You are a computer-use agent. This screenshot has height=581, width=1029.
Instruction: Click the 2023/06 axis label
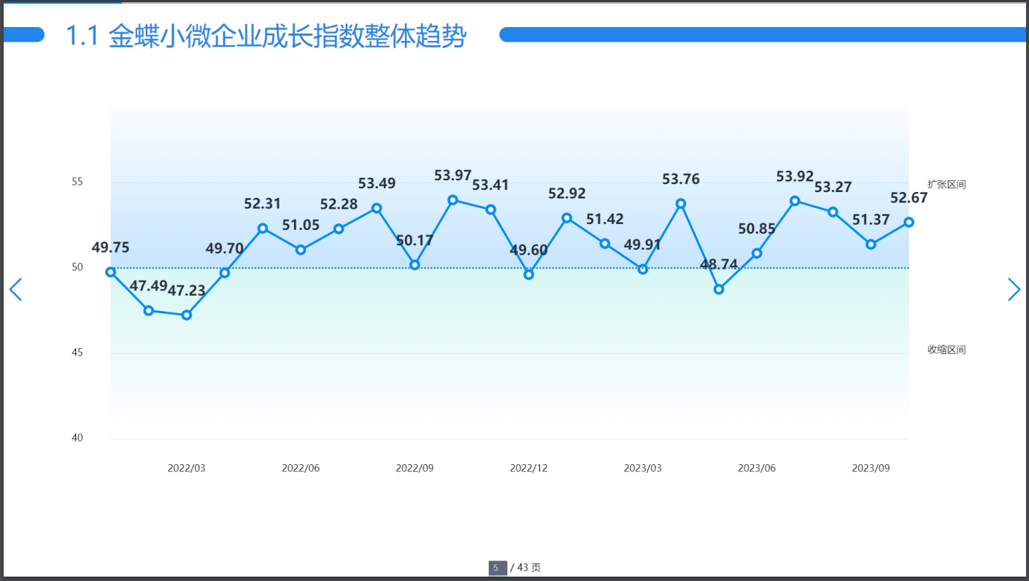(x=757, y=468)
